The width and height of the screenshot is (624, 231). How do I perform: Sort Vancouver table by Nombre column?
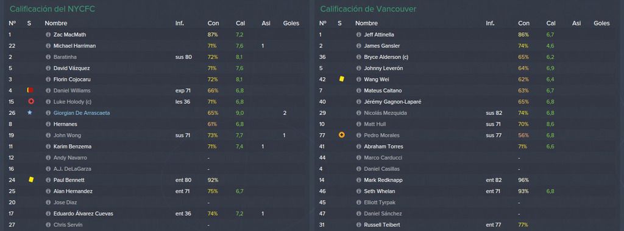click(x=366, y=24)
